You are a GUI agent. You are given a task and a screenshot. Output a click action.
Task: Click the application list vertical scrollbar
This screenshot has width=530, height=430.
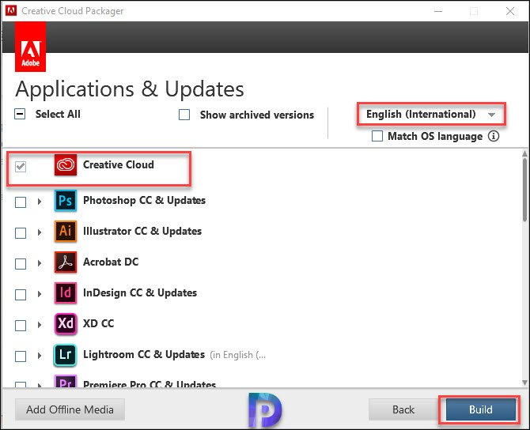(524, 189)
